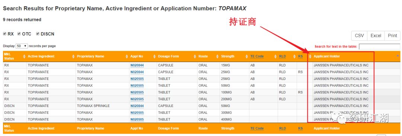Open N020505 link for 300MG tablet

pyautogui.click(x=137, y=113)
